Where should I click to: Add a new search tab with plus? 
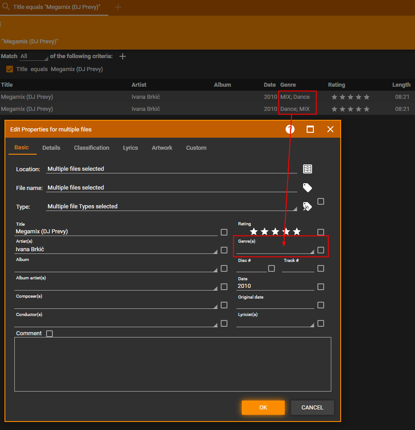point(118,7)
